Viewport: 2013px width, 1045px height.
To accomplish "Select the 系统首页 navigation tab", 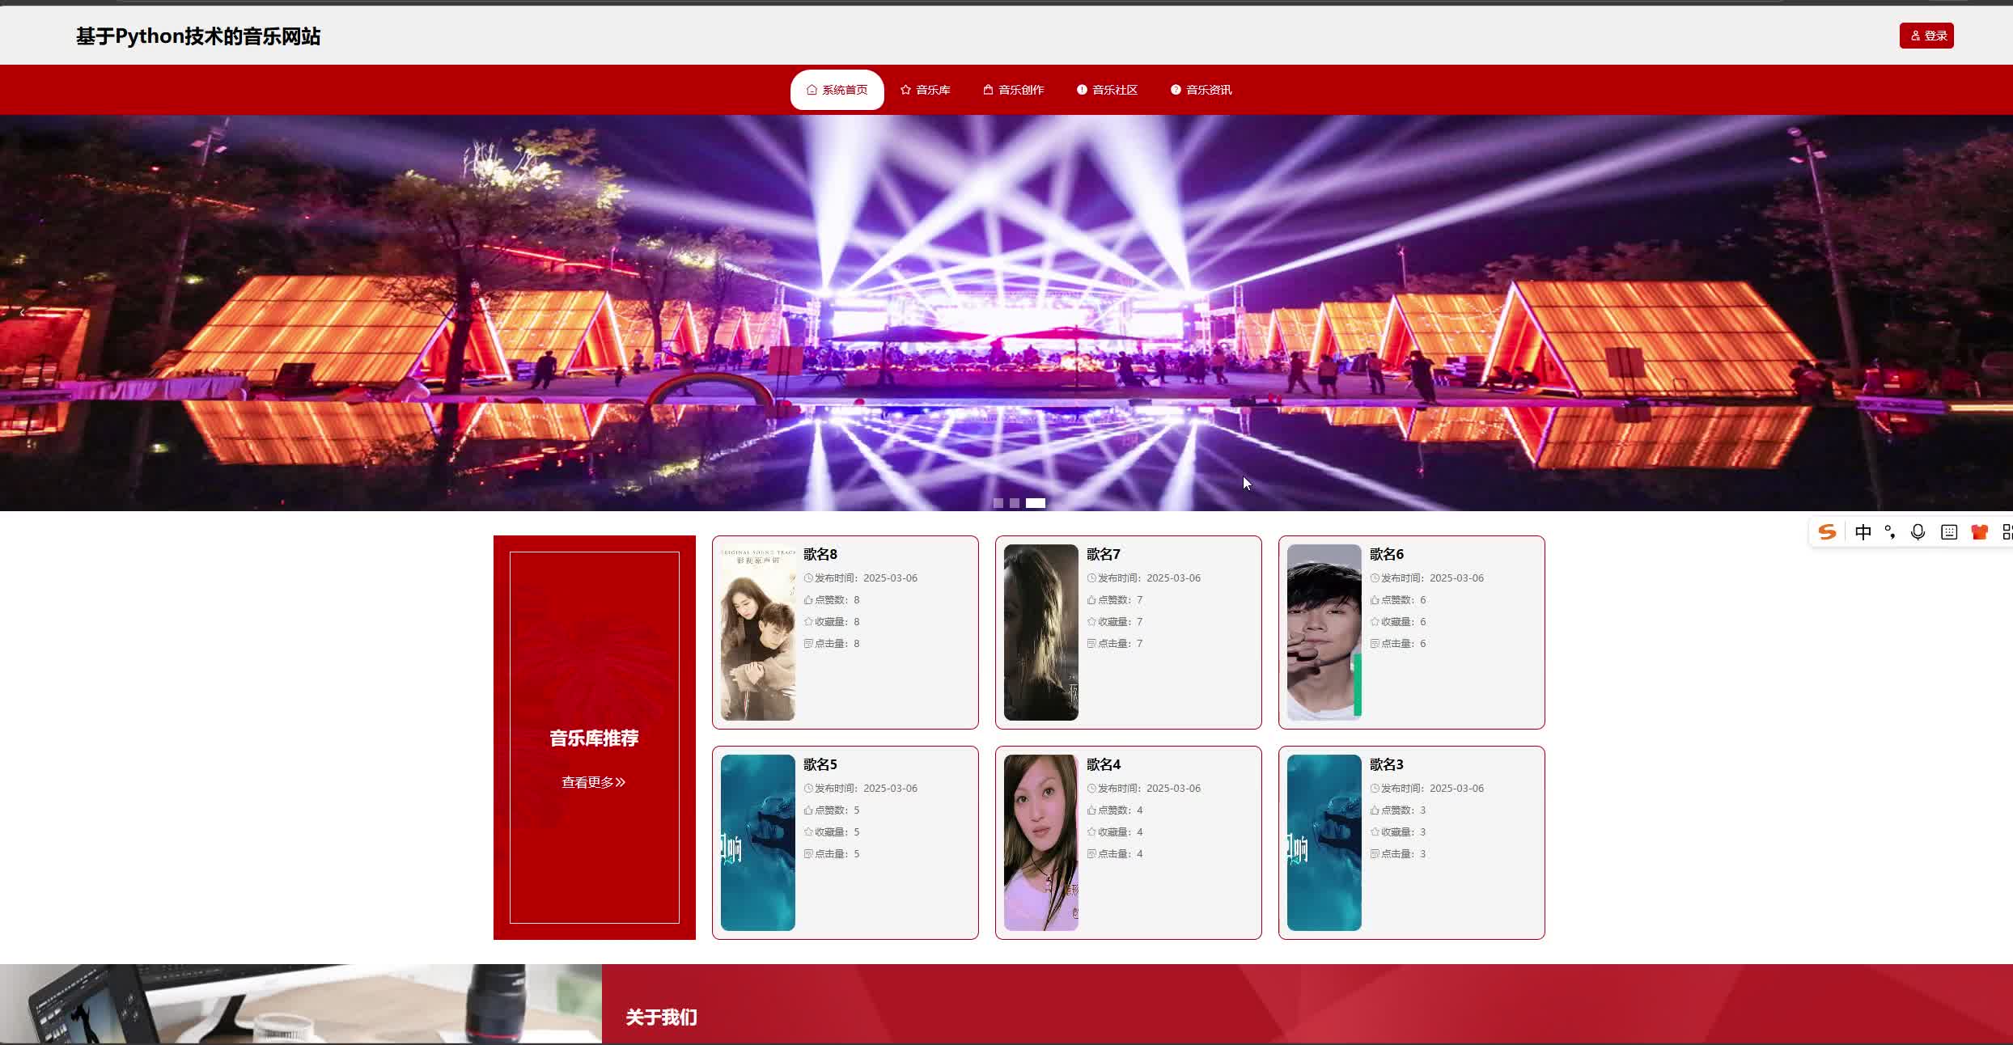I will point(837,90).
